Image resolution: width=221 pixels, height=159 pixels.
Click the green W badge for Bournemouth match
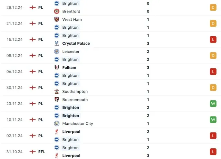pos(213,103)
